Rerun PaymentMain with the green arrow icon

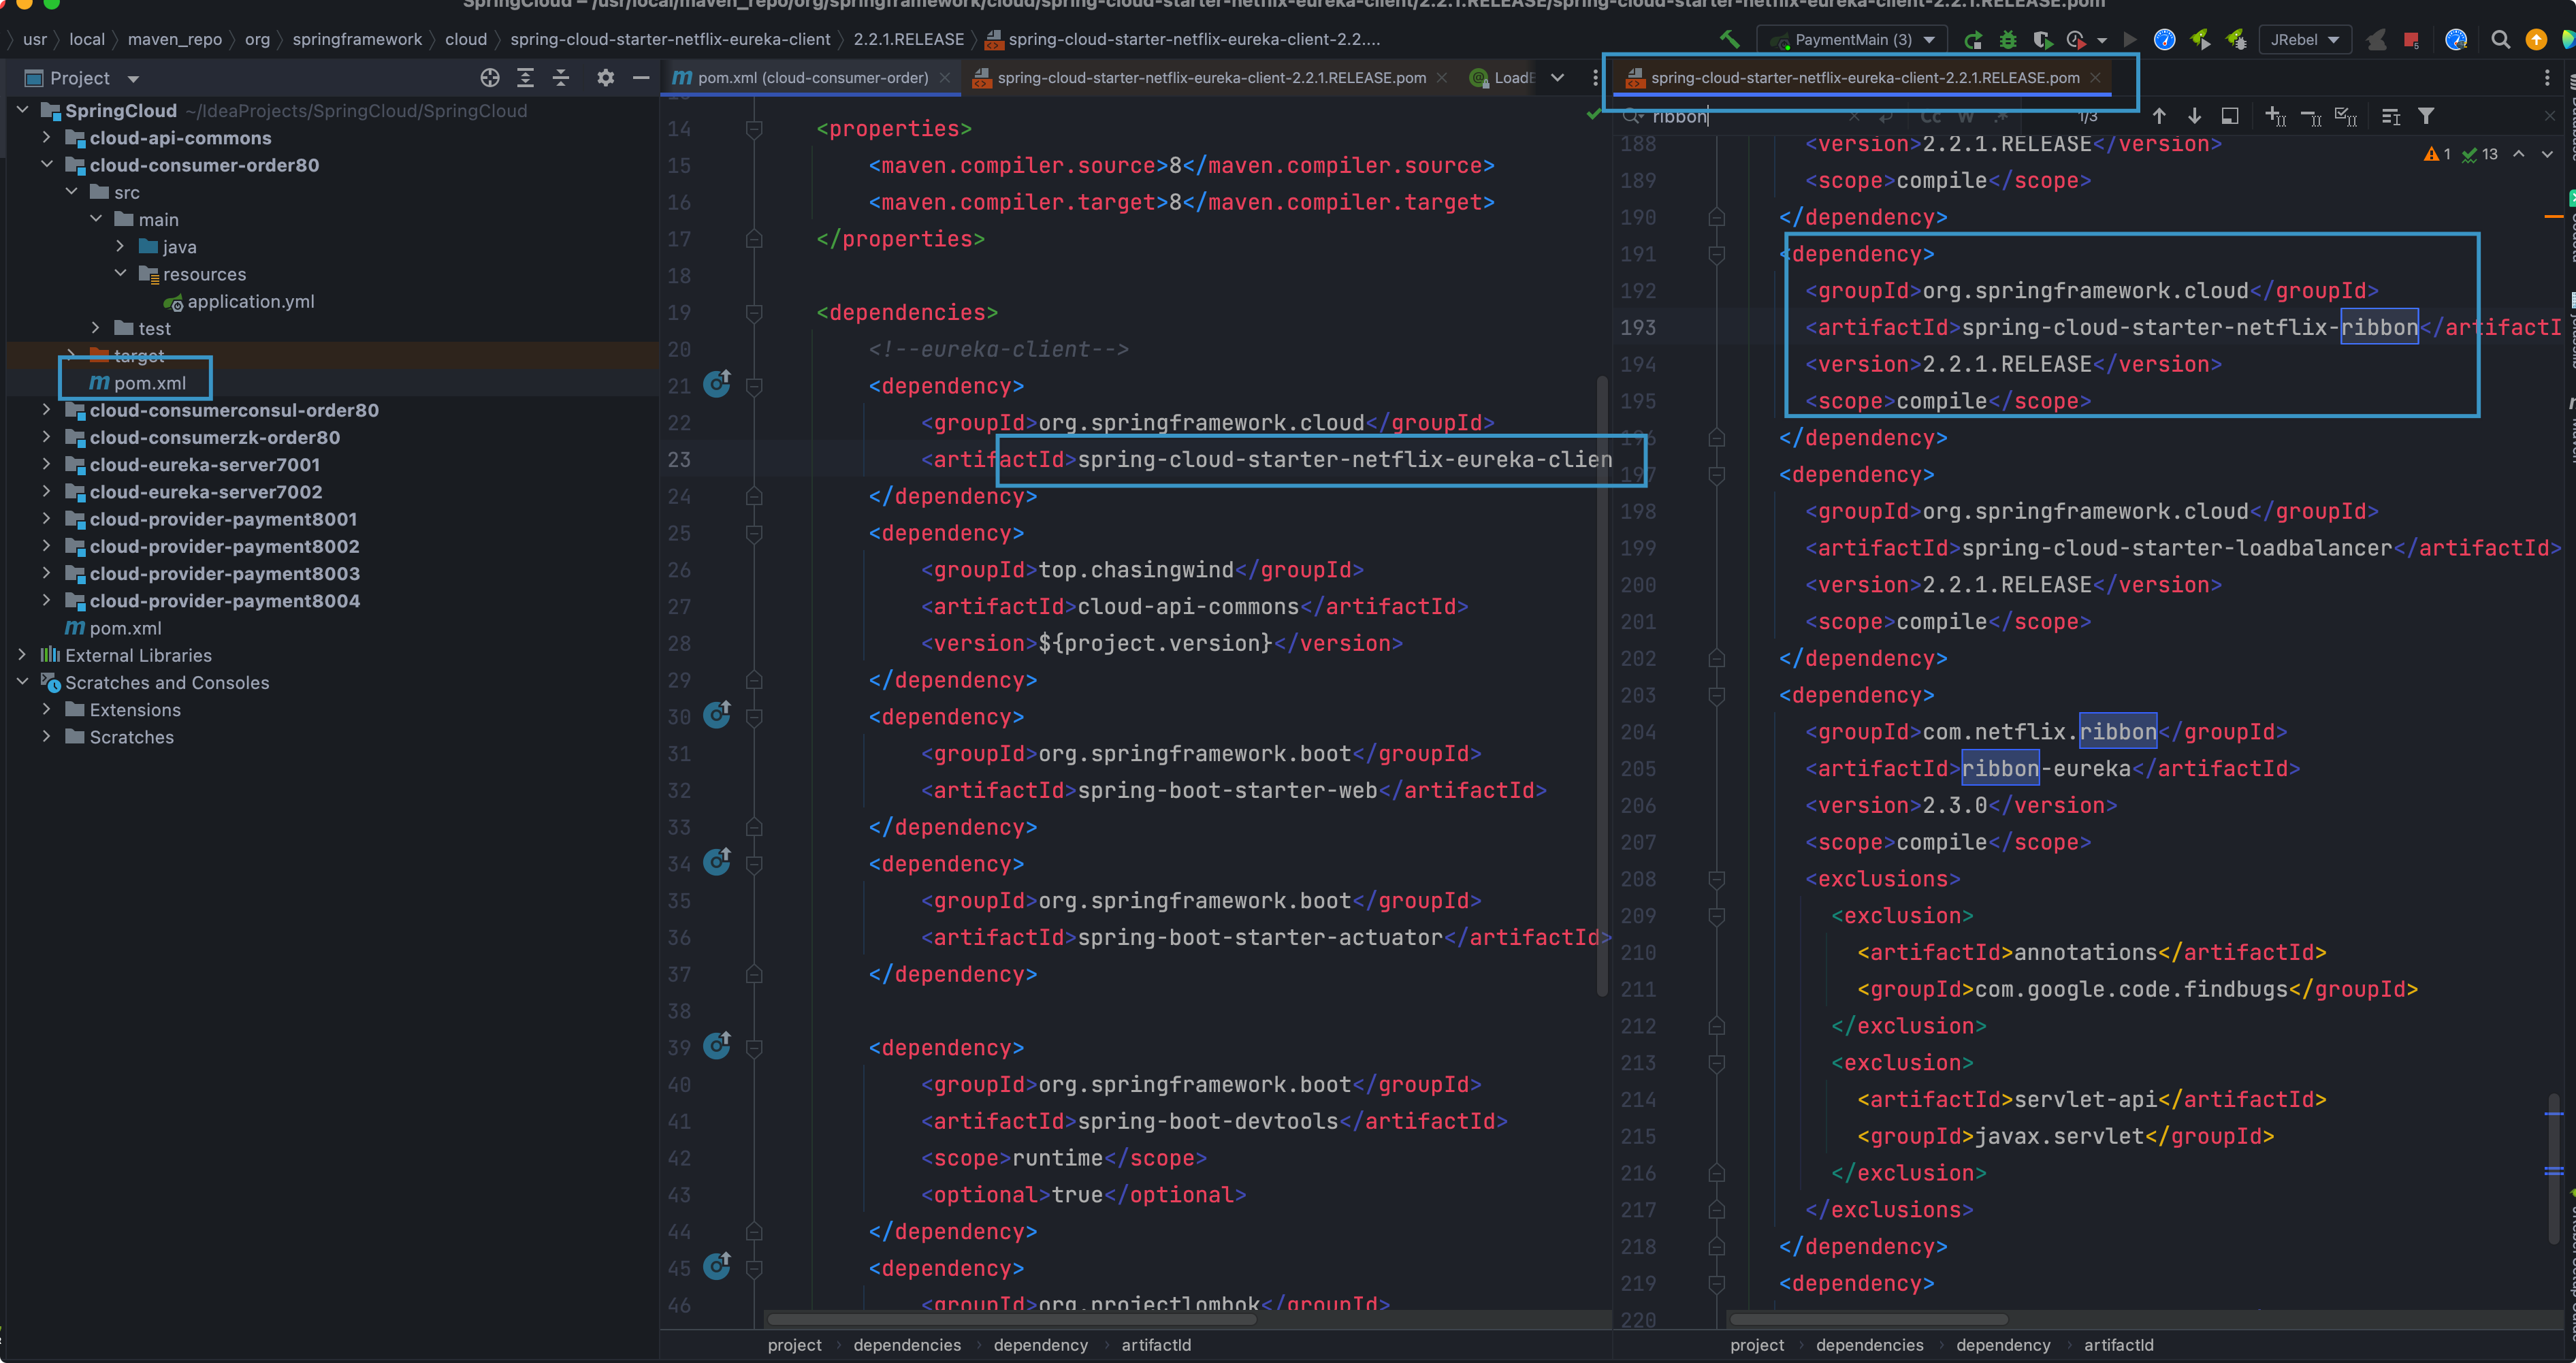1973,40
